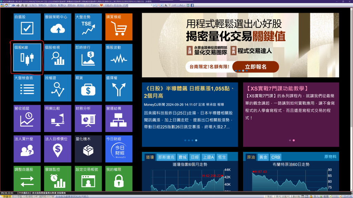Open the 大盤檢查表 list tile
The height and width of the screenshot is (198, 353).
[x=27, y=88]
